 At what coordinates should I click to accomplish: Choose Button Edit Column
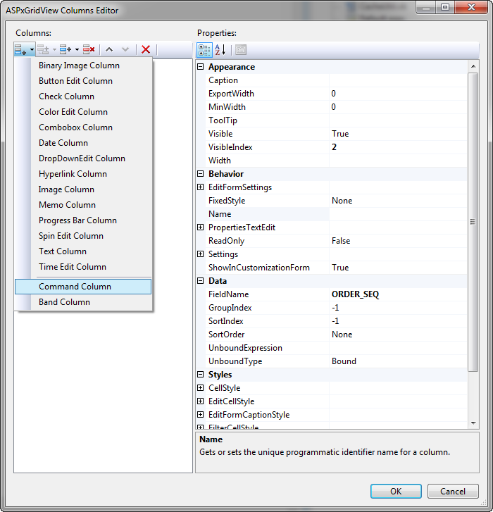click(x=75, y=81)
